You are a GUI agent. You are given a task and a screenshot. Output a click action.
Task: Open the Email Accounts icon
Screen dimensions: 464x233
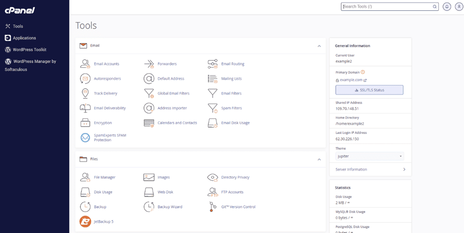click(85, 64)
